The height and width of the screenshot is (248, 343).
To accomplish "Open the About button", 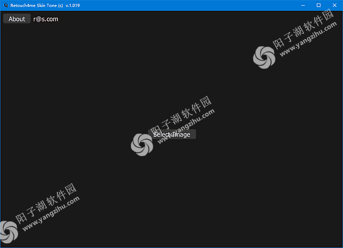I will [17, 19].
